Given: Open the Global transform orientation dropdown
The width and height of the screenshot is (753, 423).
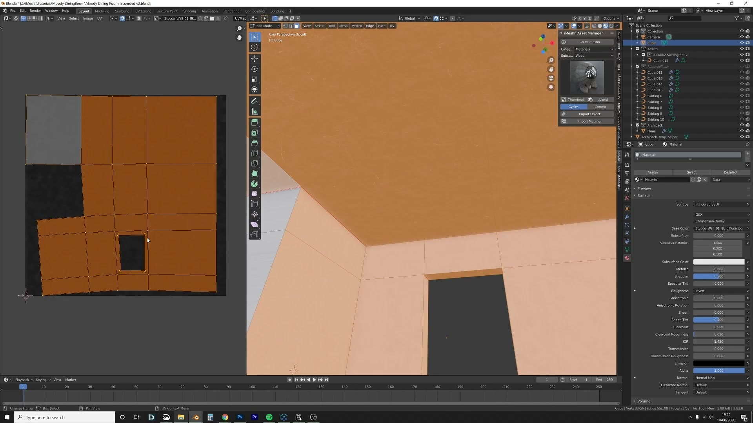Looking at the screenshot, I should [x=409, y=18].
